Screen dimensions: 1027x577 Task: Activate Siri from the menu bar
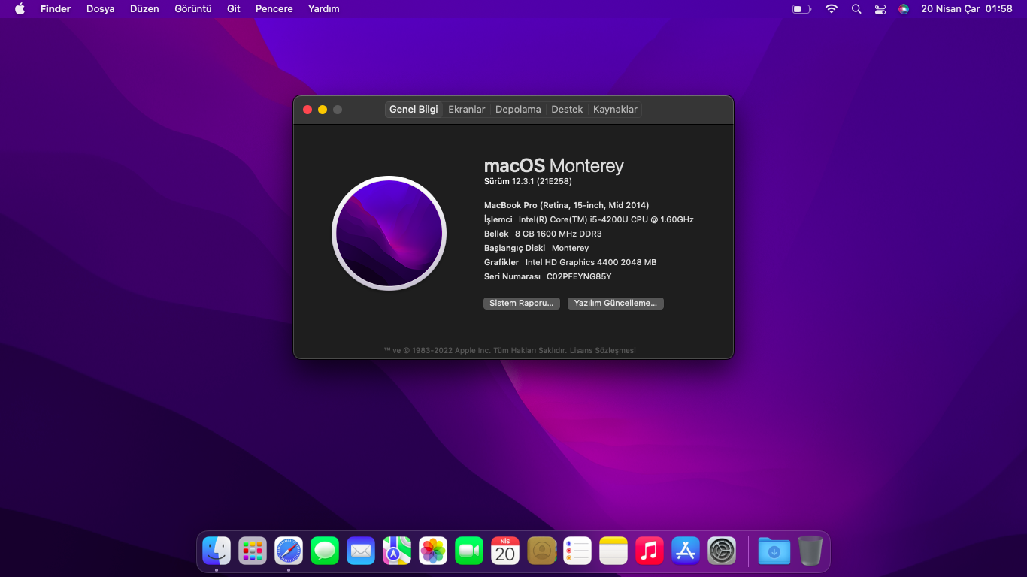point(904,9)
